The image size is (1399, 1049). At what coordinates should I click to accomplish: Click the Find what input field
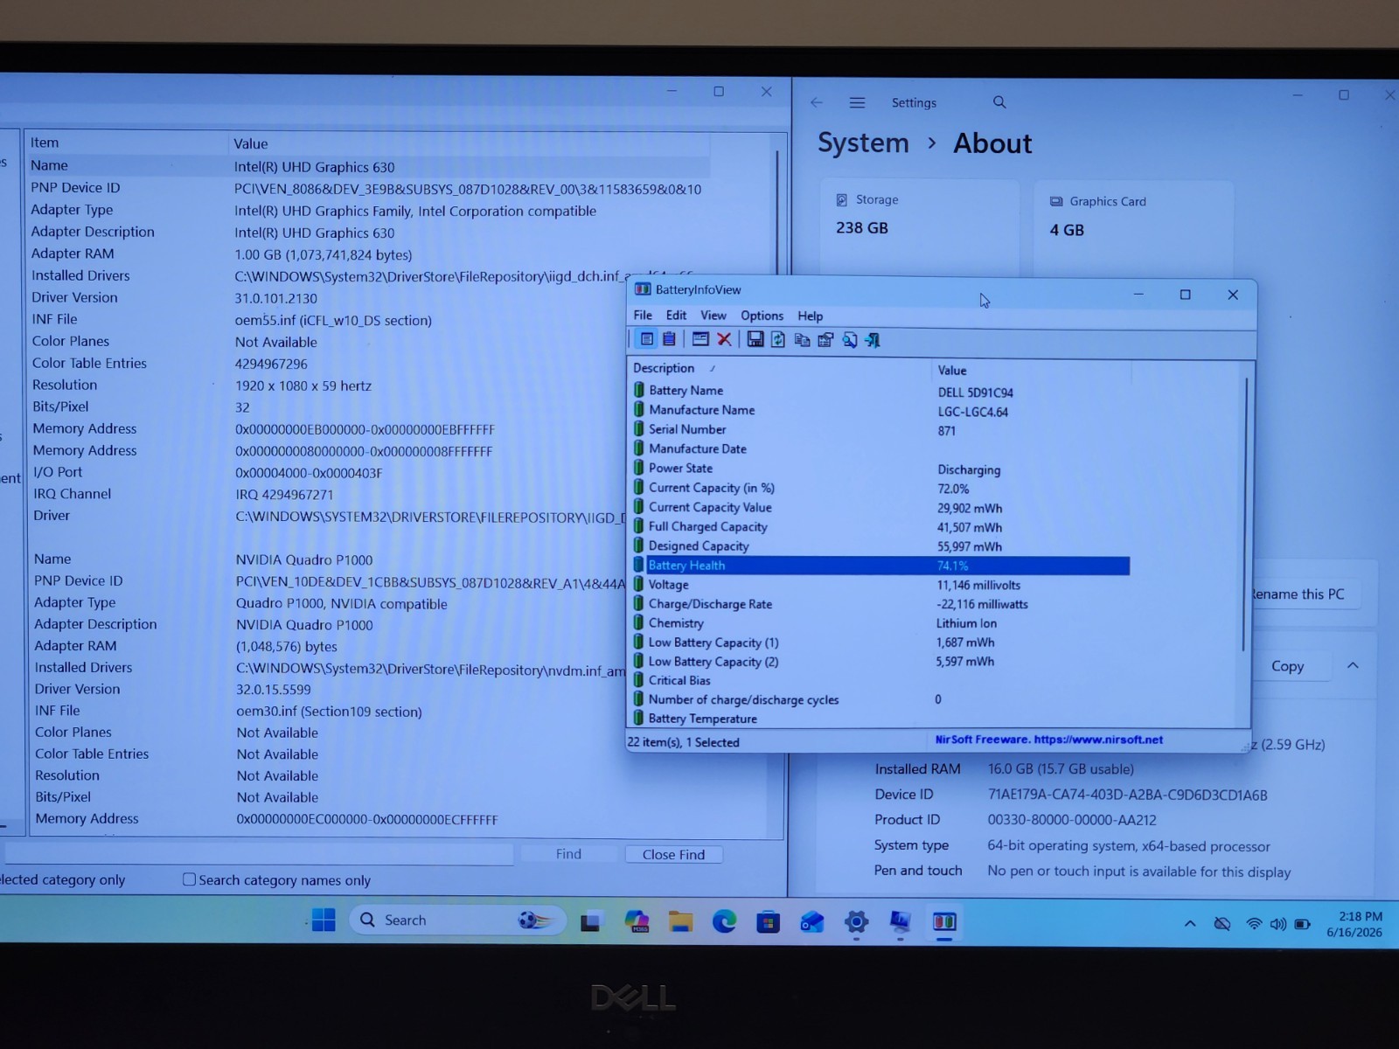pos(260,853)
